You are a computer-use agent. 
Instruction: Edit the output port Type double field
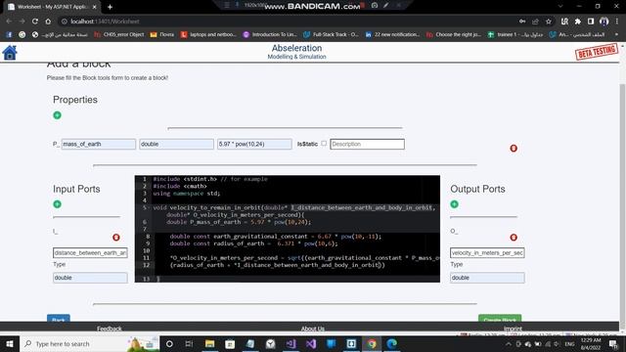coord(487,278)
